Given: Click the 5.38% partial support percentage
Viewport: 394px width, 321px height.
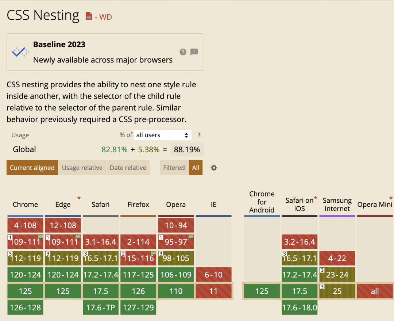Looking at the screenshot, I should tap(149, 149).
